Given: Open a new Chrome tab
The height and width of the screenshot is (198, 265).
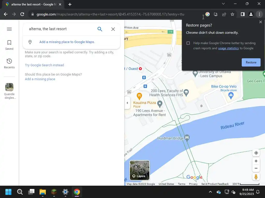Looking at the screenshot, I should pyautogui.click(x=70, y=4).
